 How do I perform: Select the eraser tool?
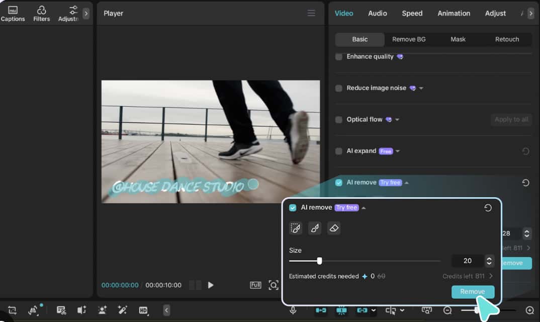click(x=334, y=228)
